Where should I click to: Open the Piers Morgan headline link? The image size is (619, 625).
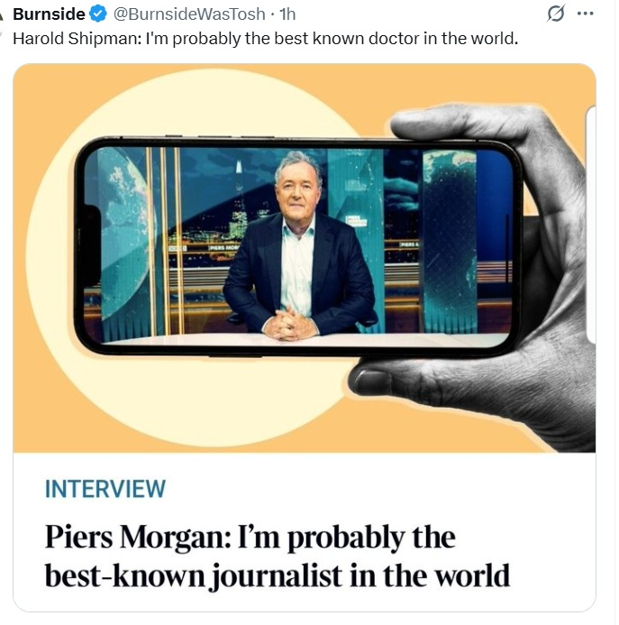point(278,556)
